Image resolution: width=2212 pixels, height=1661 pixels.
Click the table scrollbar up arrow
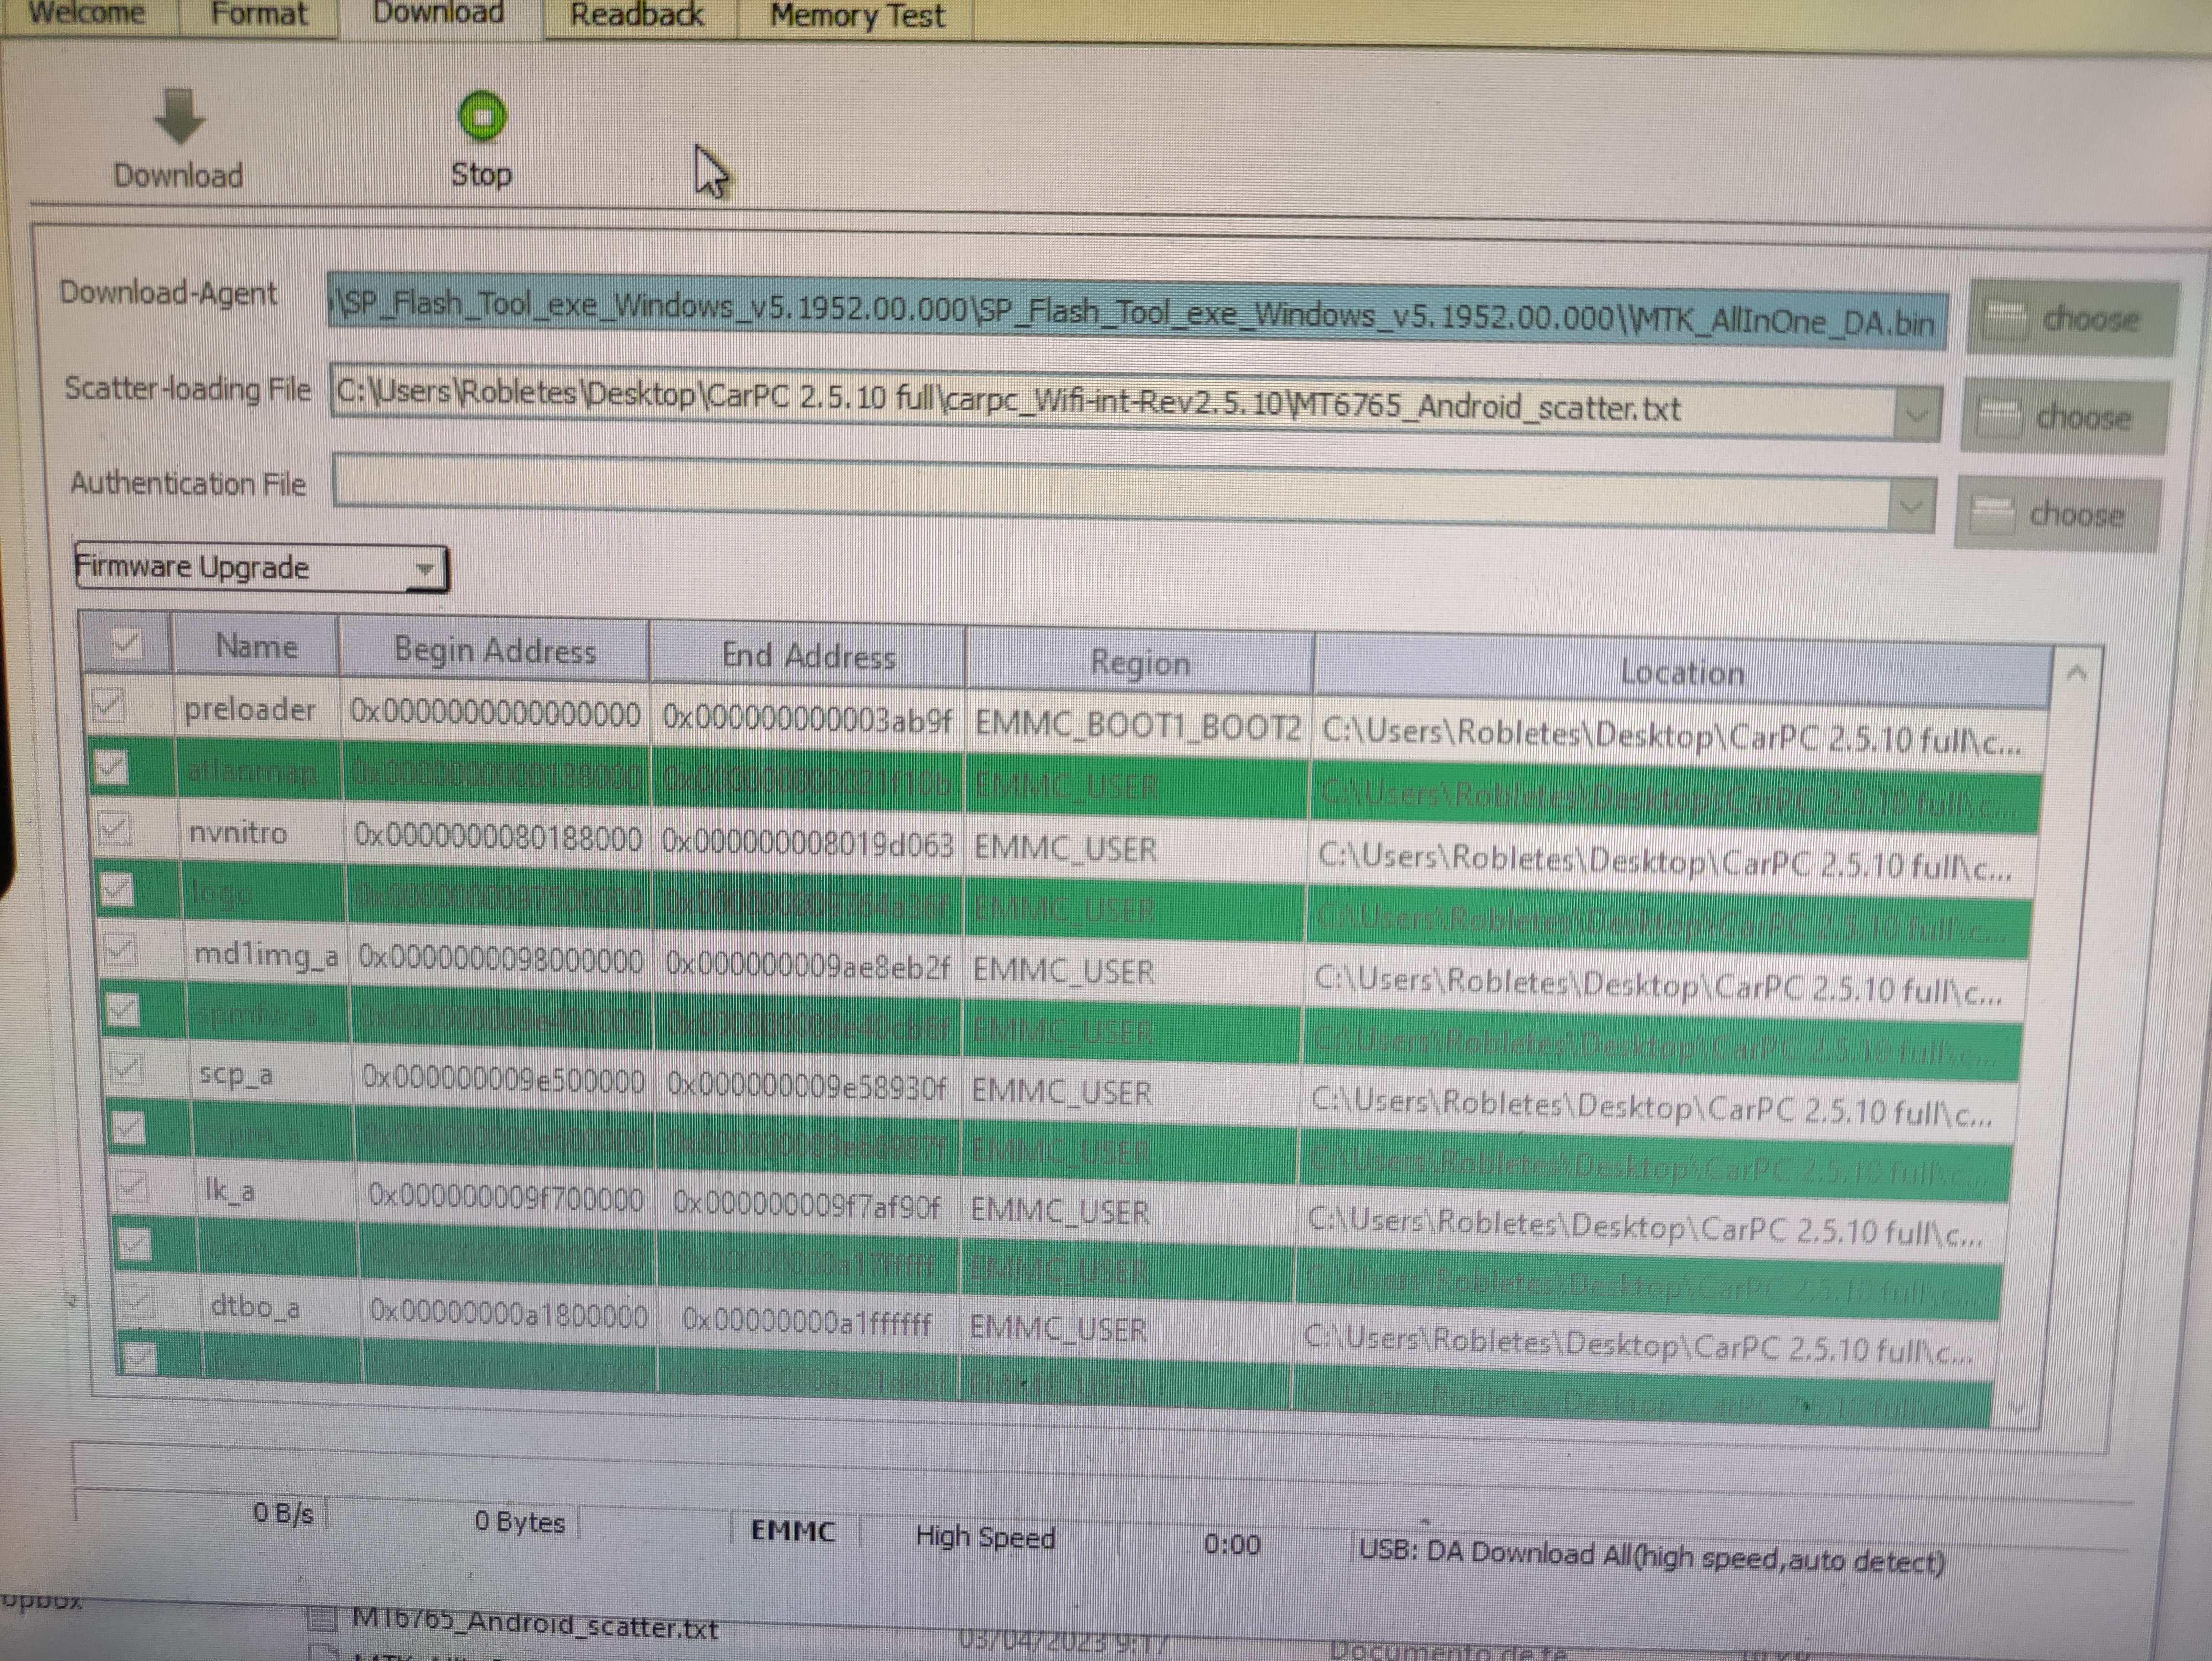click(2076, 674)
